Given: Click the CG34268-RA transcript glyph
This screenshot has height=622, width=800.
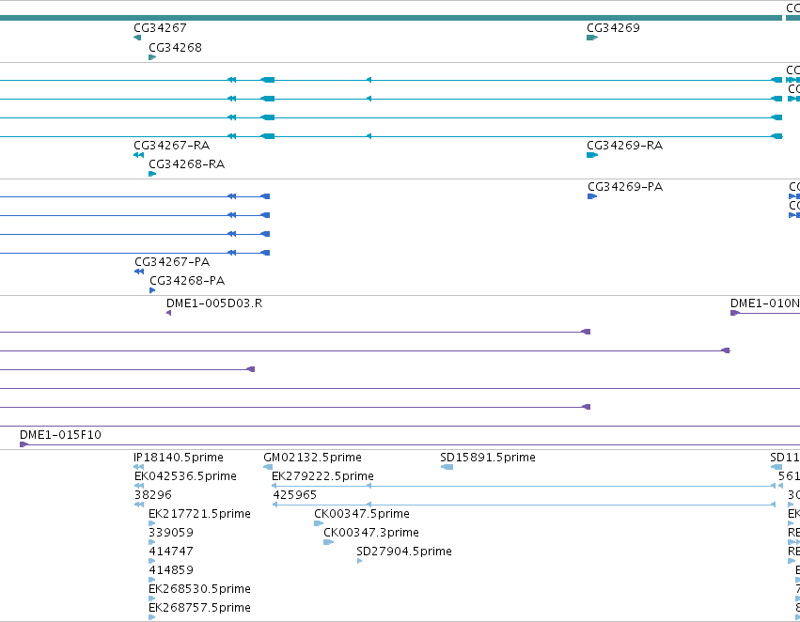Looking at the screenshot, I should 152,174.
